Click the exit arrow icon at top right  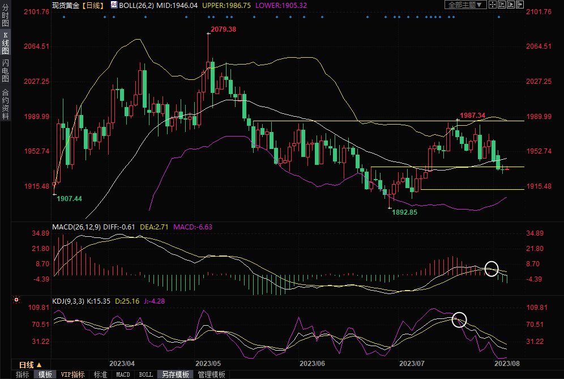[519, 5]
